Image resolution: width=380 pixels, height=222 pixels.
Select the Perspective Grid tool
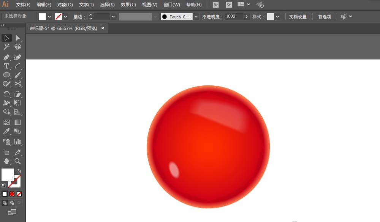coord(18,112)
